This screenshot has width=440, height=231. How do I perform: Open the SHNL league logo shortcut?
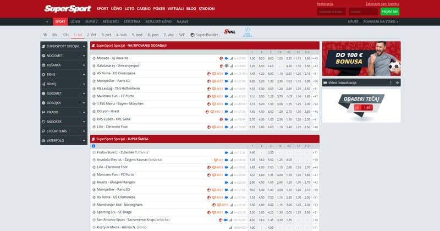[229, 31]
